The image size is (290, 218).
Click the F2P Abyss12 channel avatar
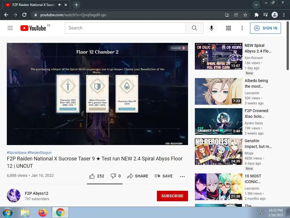pos(14,196)
